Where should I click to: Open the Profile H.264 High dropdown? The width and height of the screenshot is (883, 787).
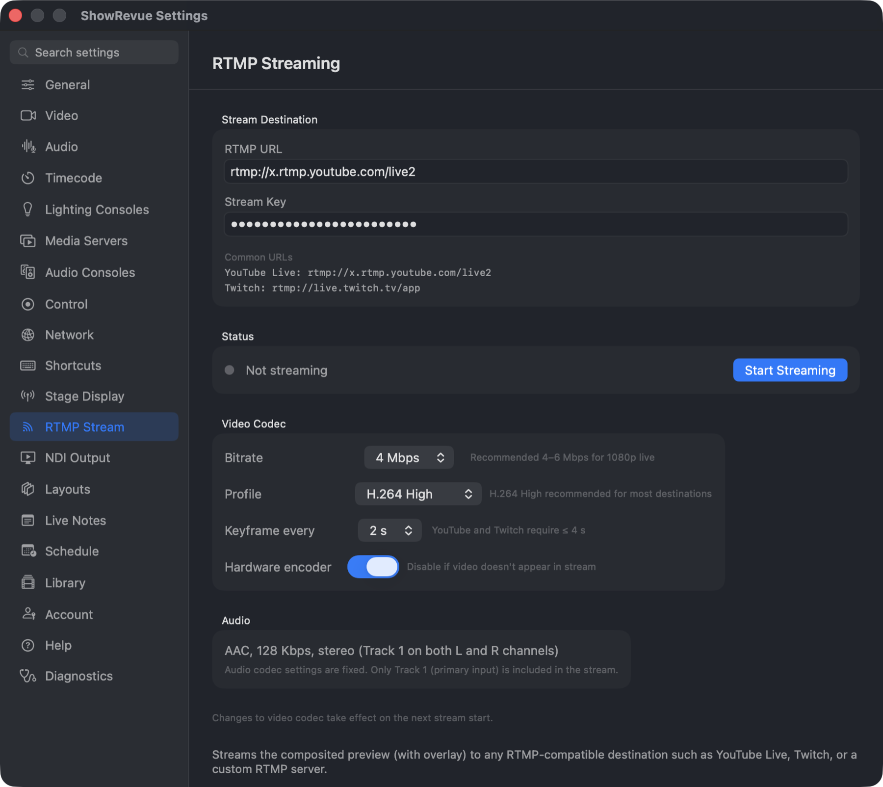(418, 494)
